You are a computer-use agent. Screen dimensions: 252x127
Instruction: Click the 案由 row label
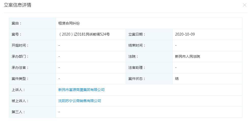(17, 23)
